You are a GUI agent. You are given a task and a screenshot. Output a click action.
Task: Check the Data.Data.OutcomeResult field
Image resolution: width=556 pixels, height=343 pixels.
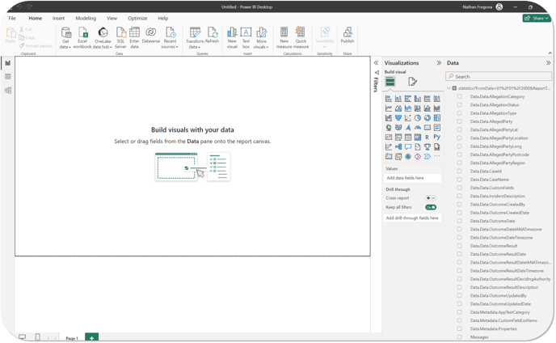coord(460,246)
